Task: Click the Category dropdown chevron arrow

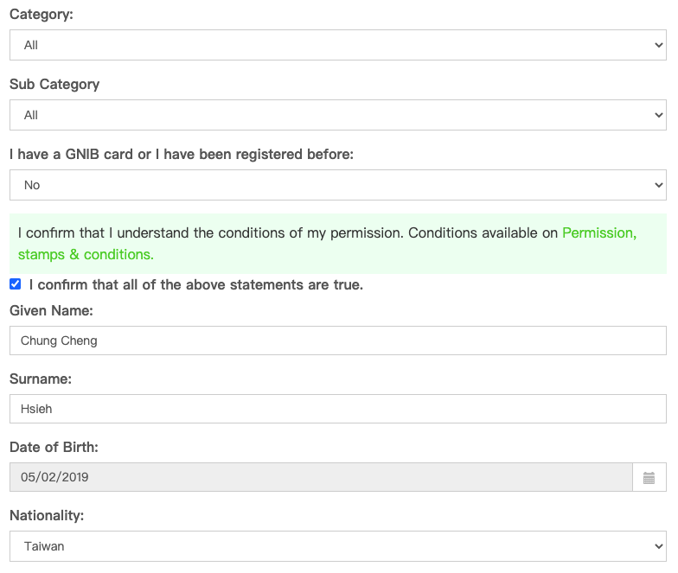Action: [659, 45]
